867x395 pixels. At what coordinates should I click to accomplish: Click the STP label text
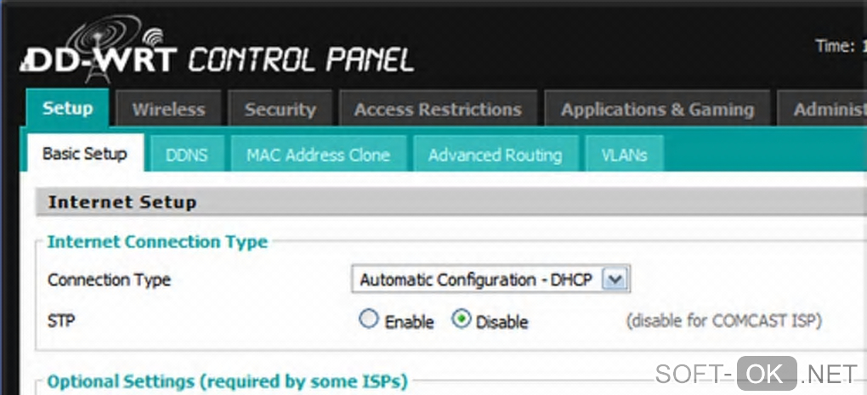click(61, 320)
